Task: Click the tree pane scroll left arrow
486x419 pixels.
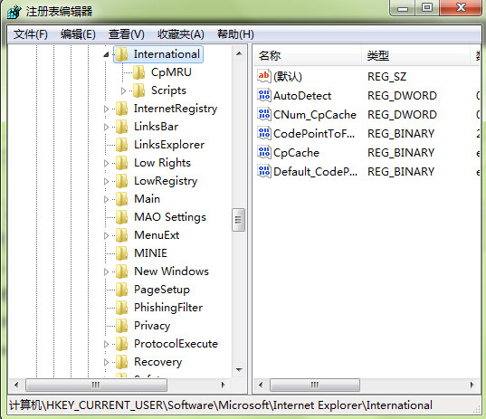Action: click(x=16, y=386)
